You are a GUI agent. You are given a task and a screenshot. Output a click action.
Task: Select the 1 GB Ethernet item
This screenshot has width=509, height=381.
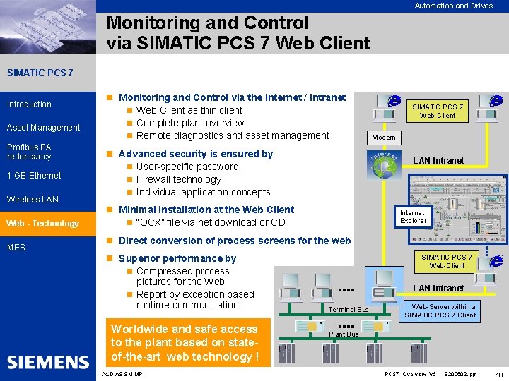[34, 176]
